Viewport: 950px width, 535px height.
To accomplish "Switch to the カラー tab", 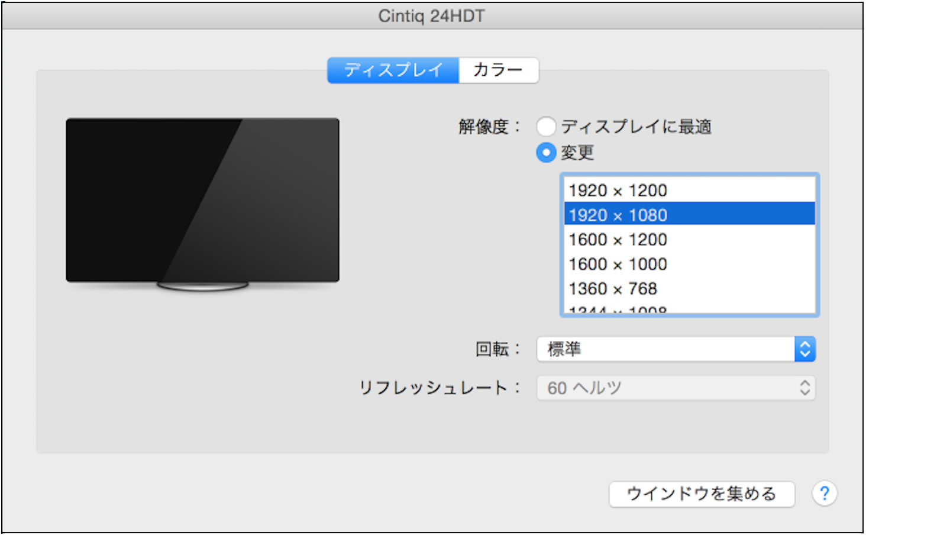I will tap(497, 70).
